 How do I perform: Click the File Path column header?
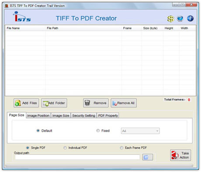click(x=83, y=28)
